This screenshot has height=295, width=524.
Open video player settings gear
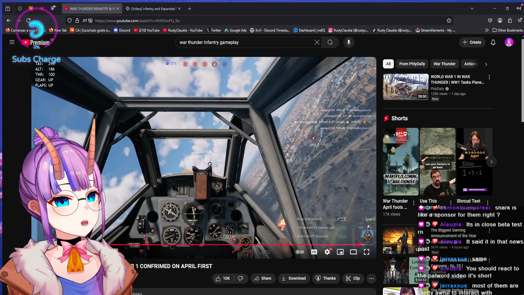(x=327, y=252)
